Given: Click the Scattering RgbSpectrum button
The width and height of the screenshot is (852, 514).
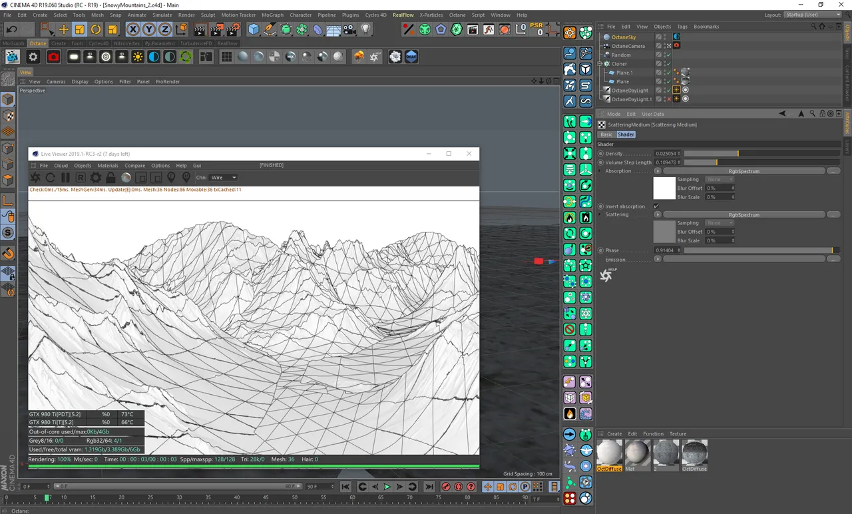Looking at the screenshot, I should click(744, 214).
